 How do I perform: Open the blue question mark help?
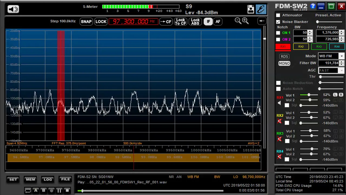coord(313,6)
